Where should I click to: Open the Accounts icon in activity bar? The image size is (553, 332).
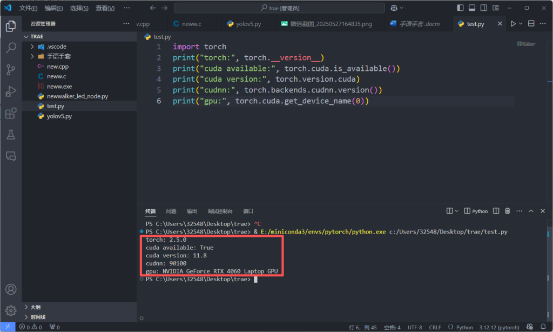(11, 290)
